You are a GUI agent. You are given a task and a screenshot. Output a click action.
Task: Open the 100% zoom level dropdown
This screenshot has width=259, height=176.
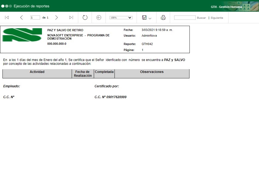(x=121, y=18)
